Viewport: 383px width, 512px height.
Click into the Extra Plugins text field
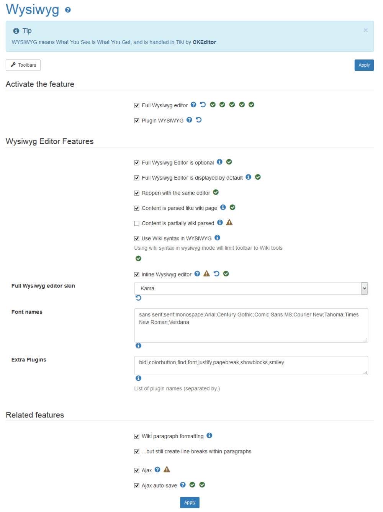click(x=251, y=365)
